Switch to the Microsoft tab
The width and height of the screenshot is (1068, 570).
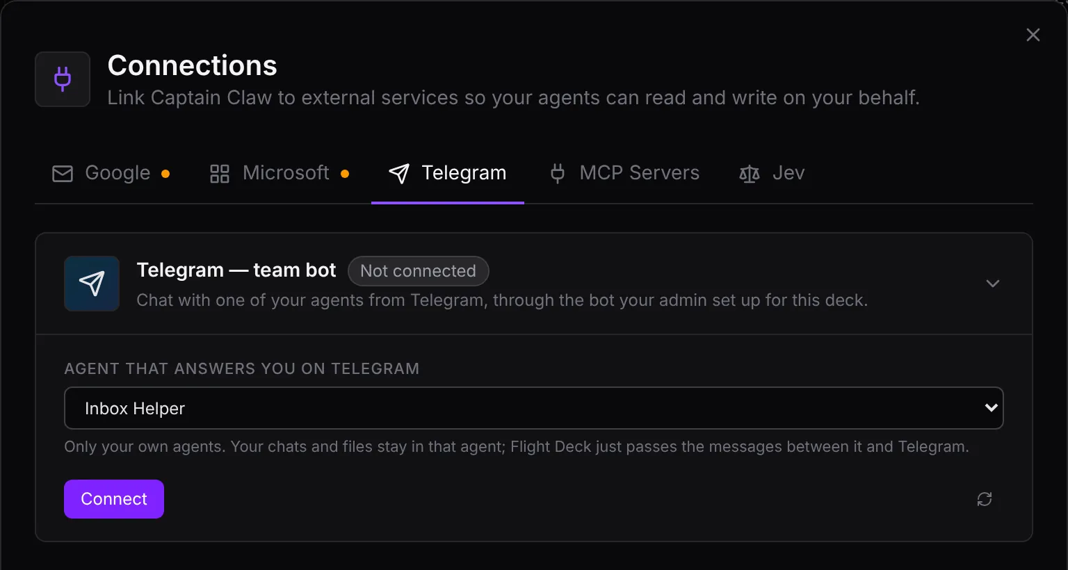click(280, 173)
